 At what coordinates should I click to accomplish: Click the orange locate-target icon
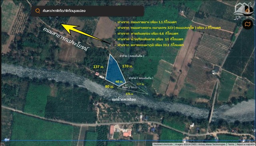[x=248, y=11]
